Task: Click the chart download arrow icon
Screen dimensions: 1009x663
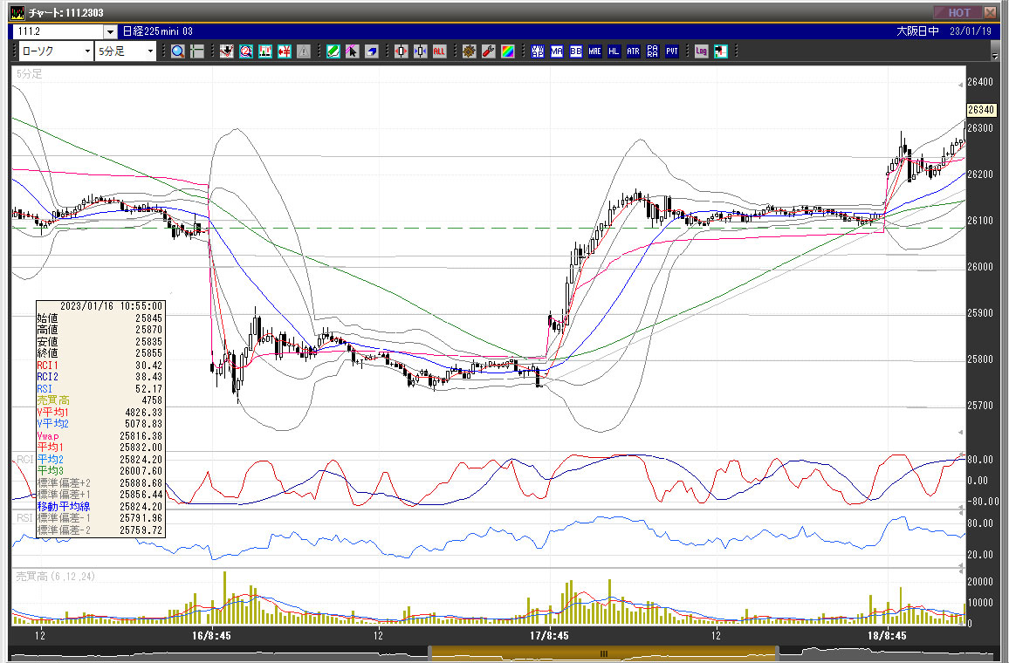Action: 227,51
